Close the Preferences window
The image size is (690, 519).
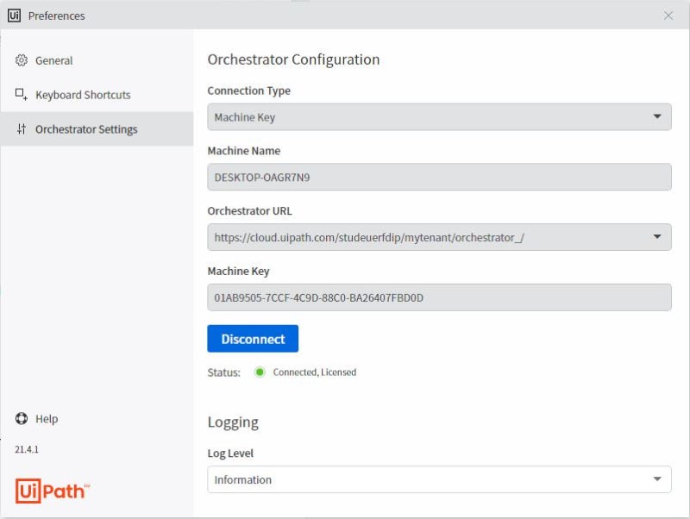668,16
